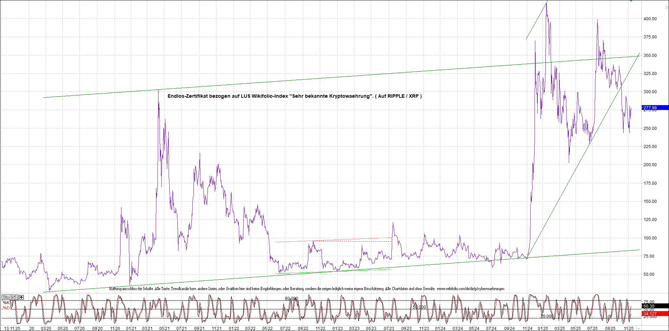Click the 50.000 level label in stochastic

click(419, 307)
